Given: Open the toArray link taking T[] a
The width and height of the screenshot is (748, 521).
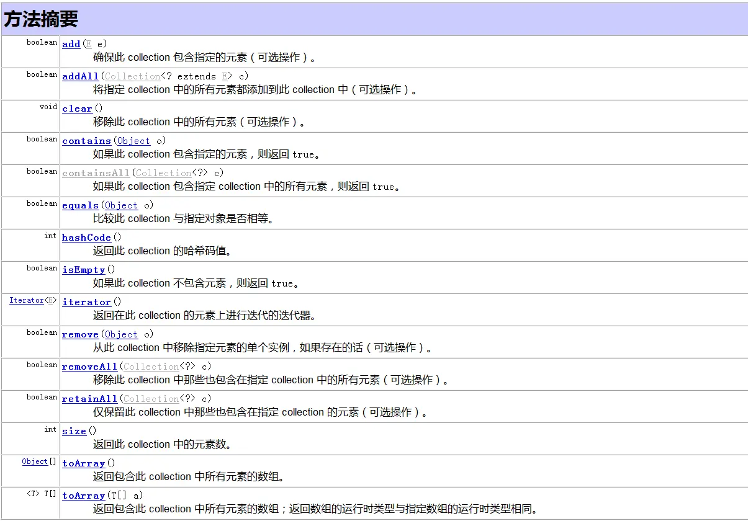Looking at the screenshot, I should 84,496.
